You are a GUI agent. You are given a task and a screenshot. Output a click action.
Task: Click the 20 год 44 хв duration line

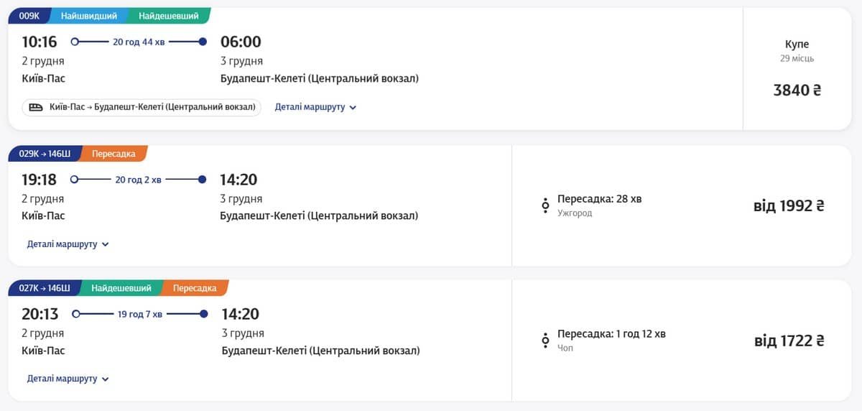(139, 42)
